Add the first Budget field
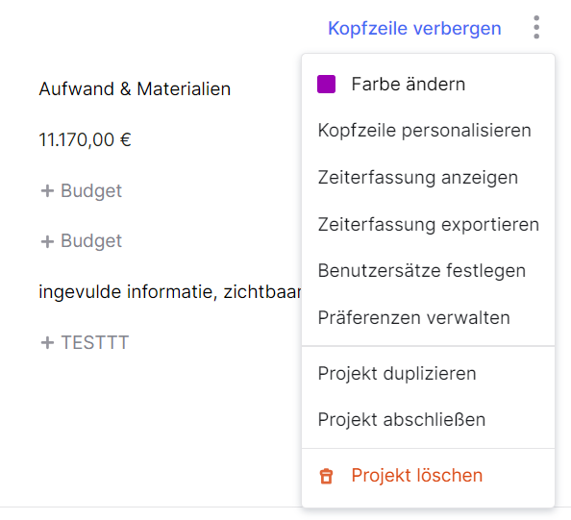Image resolution: width=571 pixels, height=520 pixels. tap(81, 191)
